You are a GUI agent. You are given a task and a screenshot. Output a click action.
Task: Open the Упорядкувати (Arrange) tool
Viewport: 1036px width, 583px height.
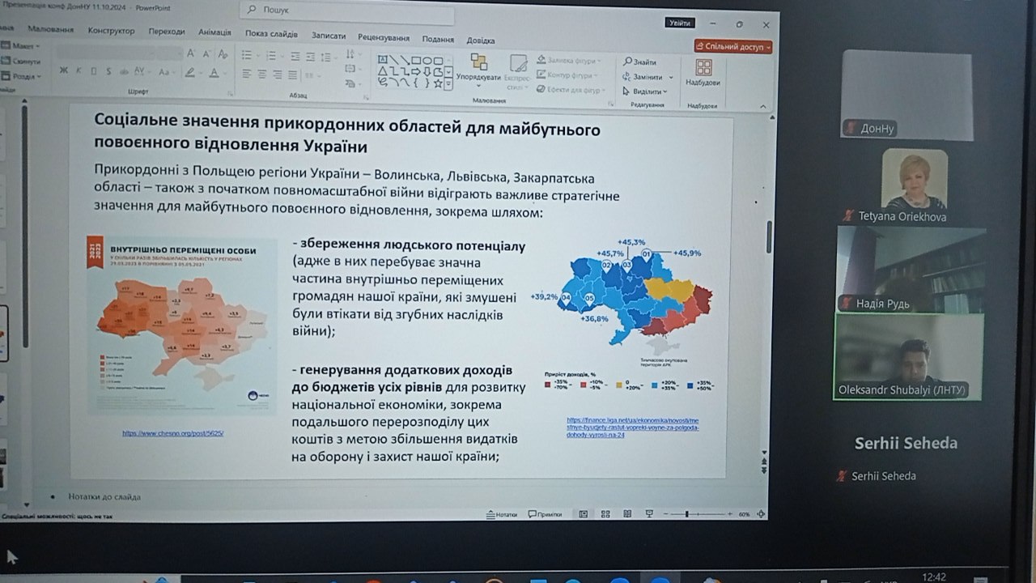coord(478,71)
